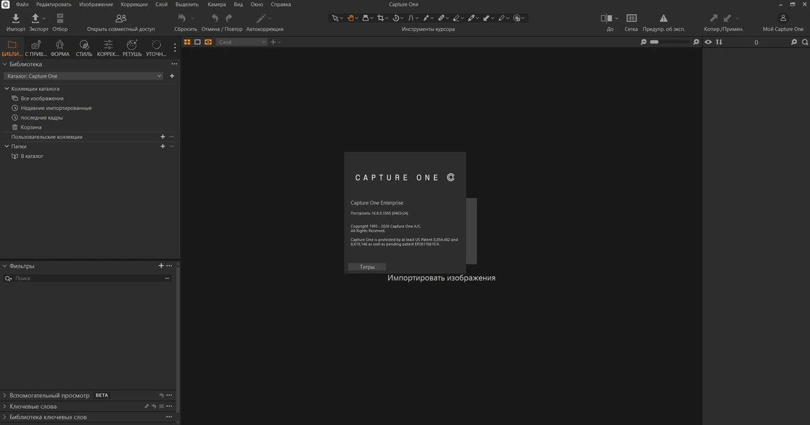Click the Импорт toolbar icon
The image size is (810, 425).
[16, 18]
